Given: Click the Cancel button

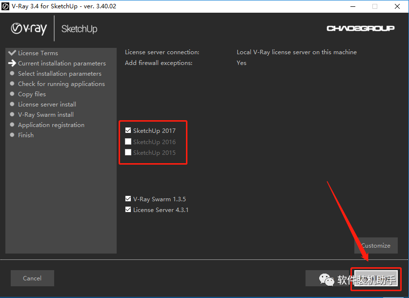Looking at the screenshot, I should (32, 278).
